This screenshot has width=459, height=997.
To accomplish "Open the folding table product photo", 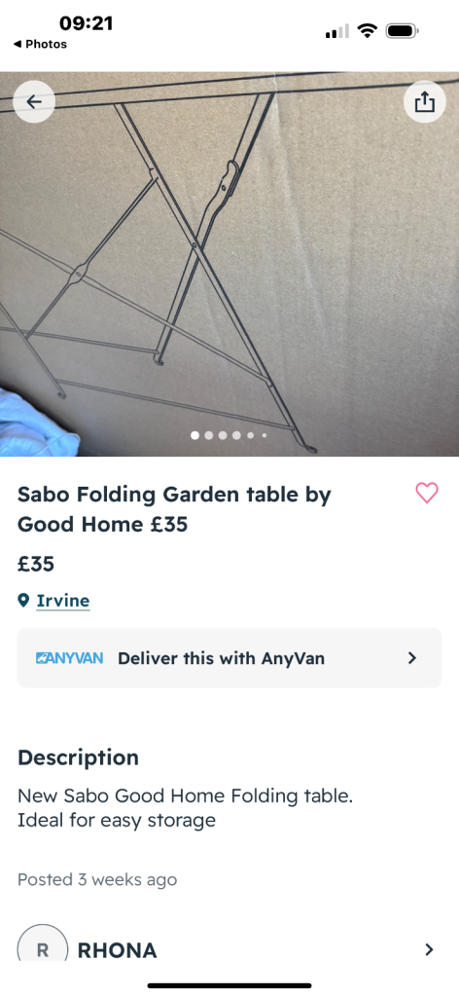I will pyautogui.click(x=229, y=264).
